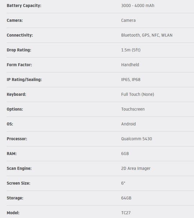Select the Connectivity spec label
The width and height of the screenshot is (194, 218).
(x=20, y=35)
